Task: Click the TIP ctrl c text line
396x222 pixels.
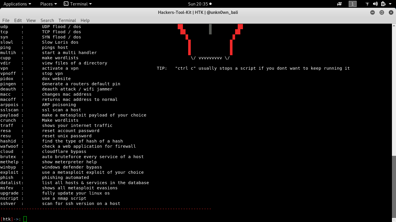Action: (x=253, y=68)
